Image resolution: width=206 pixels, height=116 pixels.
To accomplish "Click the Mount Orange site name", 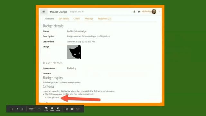I will coord(59,12).
